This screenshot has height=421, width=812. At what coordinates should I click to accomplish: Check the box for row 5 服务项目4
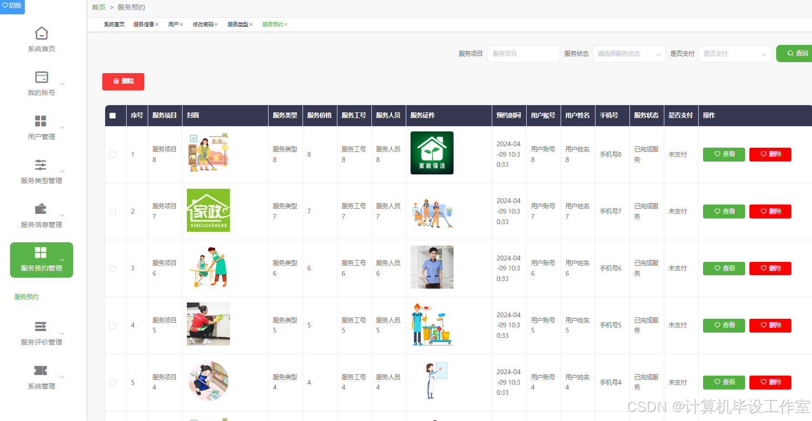[113, 382]
